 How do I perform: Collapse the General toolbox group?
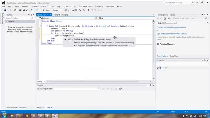click(x=7, y=22)
